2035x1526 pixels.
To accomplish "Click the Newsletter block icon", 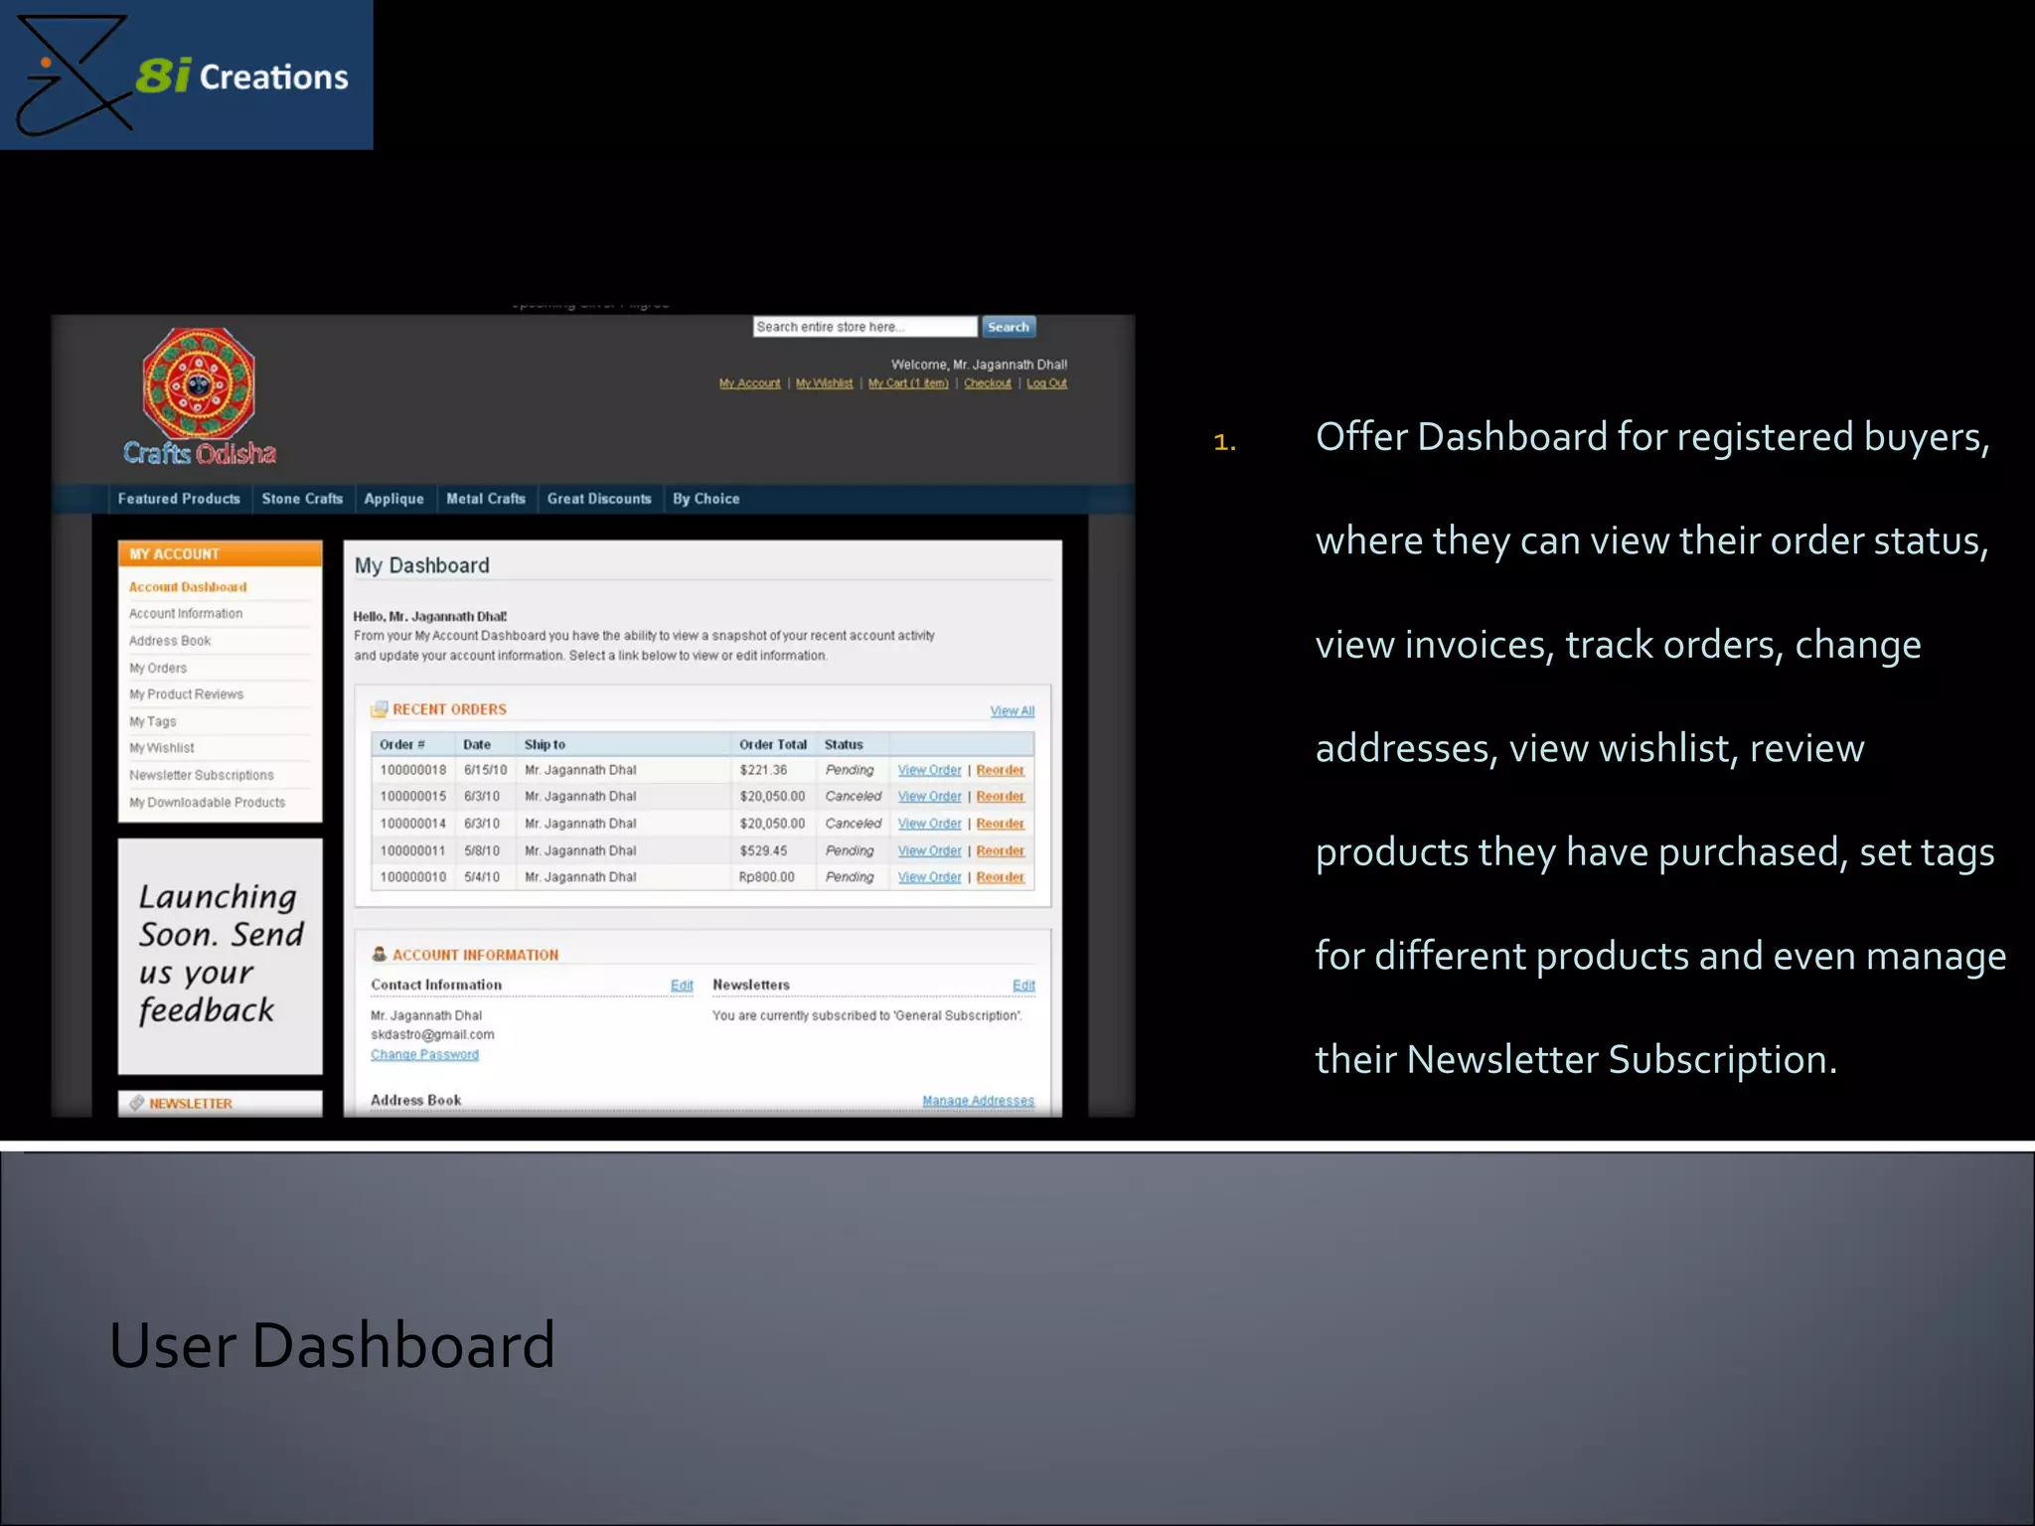I will (137, 1103).
